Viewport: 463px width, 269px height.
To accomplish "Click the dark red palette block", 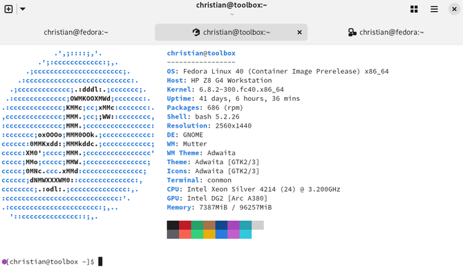I will [185, 225].
